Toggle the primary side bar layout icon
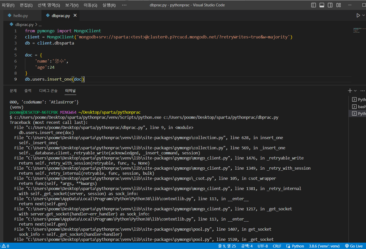The image size is (366, 249). (313, 5)
